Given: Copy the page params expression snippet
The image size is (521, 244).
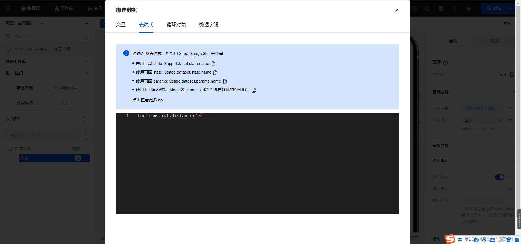Looking at the screenshot, I should tap(225, 81).
